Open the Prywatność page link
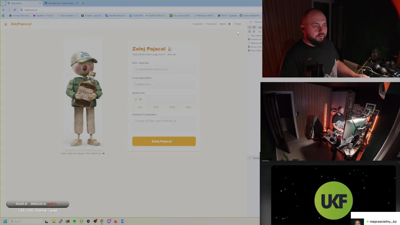 pyautogui.click(x=211, y=24)
